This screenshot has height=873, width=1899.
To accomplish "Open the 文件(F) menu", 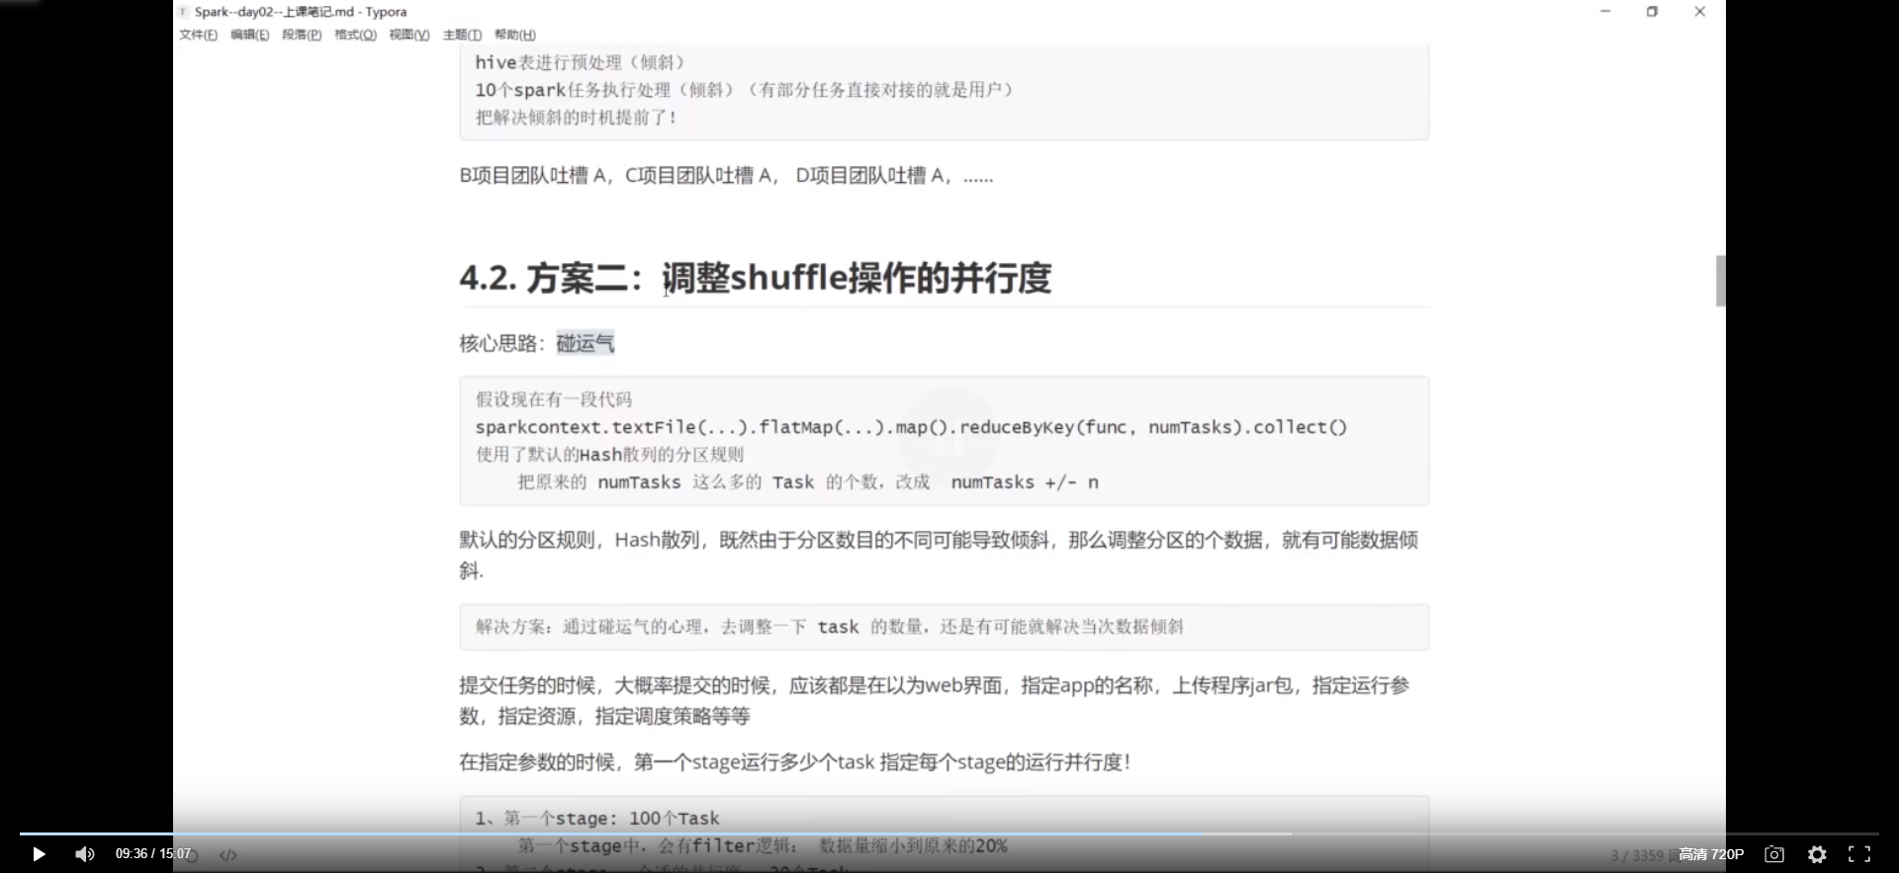I will click(x=198, y=35).
